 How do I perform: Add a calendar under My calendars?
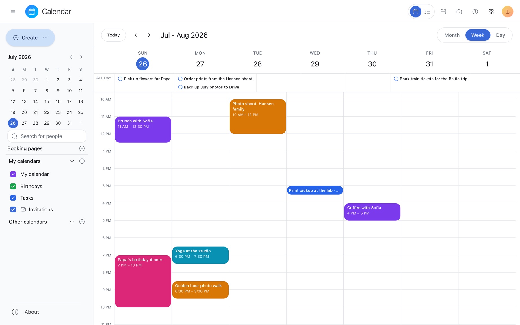coord(82,161)
